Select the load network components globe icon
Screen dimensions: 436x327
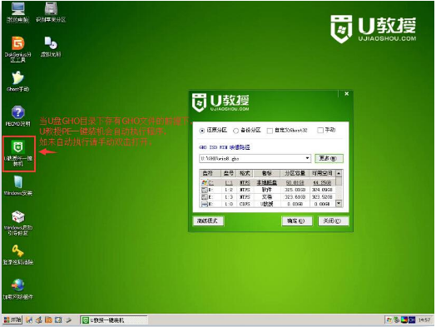click(x=18, y=285)
